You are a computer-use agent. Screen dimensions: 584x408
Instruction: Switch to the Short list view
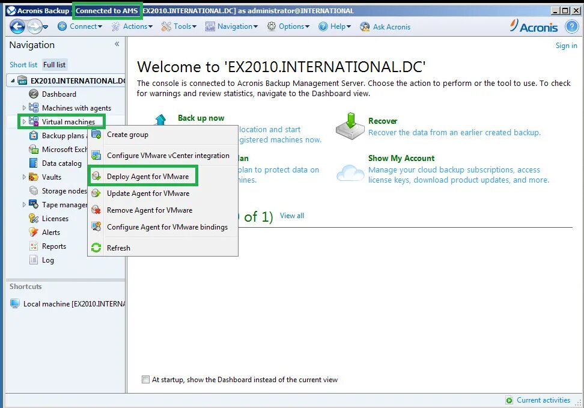(23, 64)
